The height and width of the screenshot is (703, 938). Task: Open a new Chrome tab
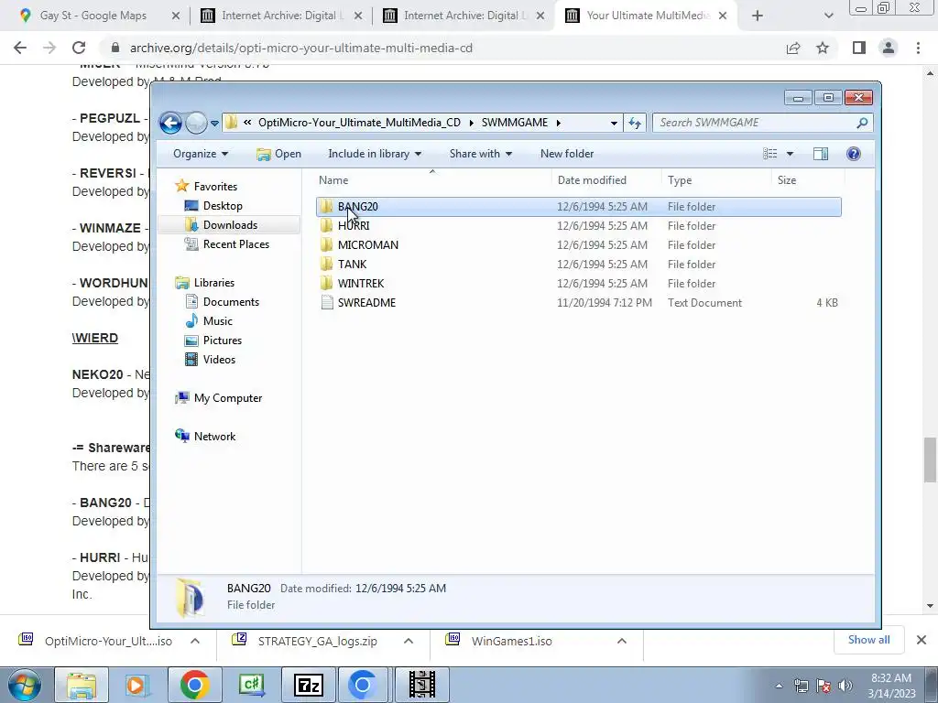758,16
